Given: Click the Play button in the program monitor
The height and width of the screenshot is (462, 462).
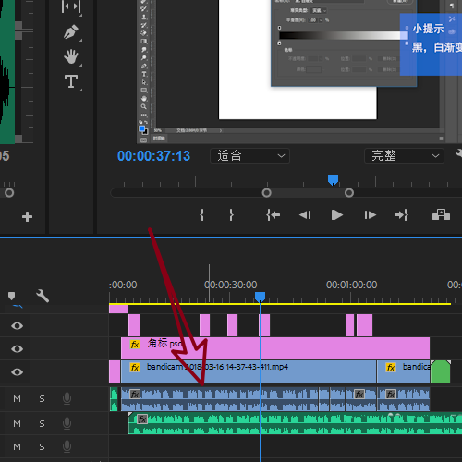Looking at the screenshot, I should tap(337, 215).
